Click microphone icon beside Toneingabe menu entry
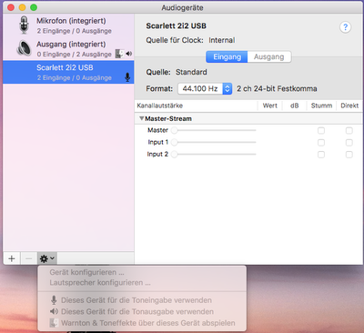The width and height of the screenshot is (364, 333). (x=54, y=300)
